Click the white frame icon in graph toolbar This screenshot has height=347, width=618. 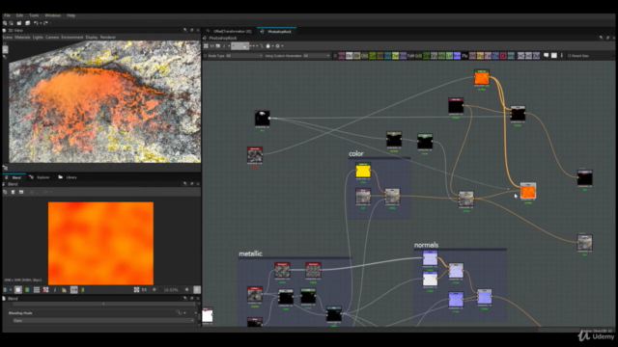pos(553,56)
